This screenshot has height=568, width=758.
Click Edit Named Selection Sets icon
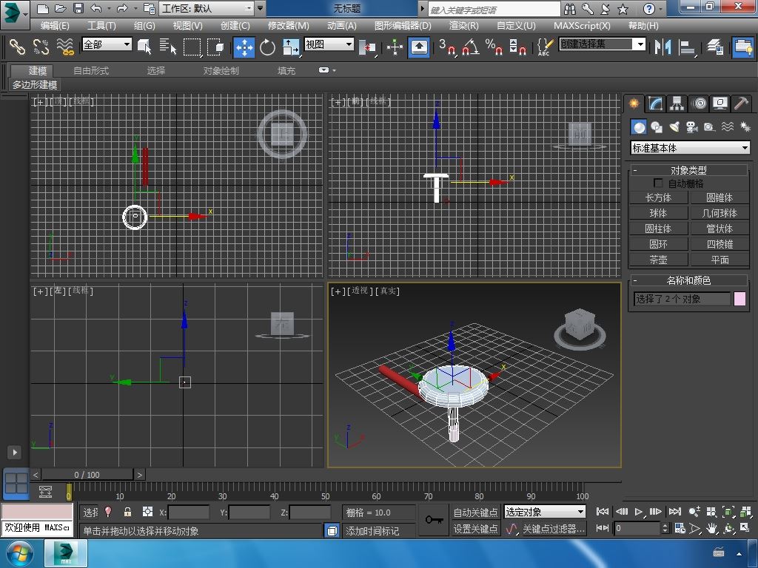(x=545, y=47)
